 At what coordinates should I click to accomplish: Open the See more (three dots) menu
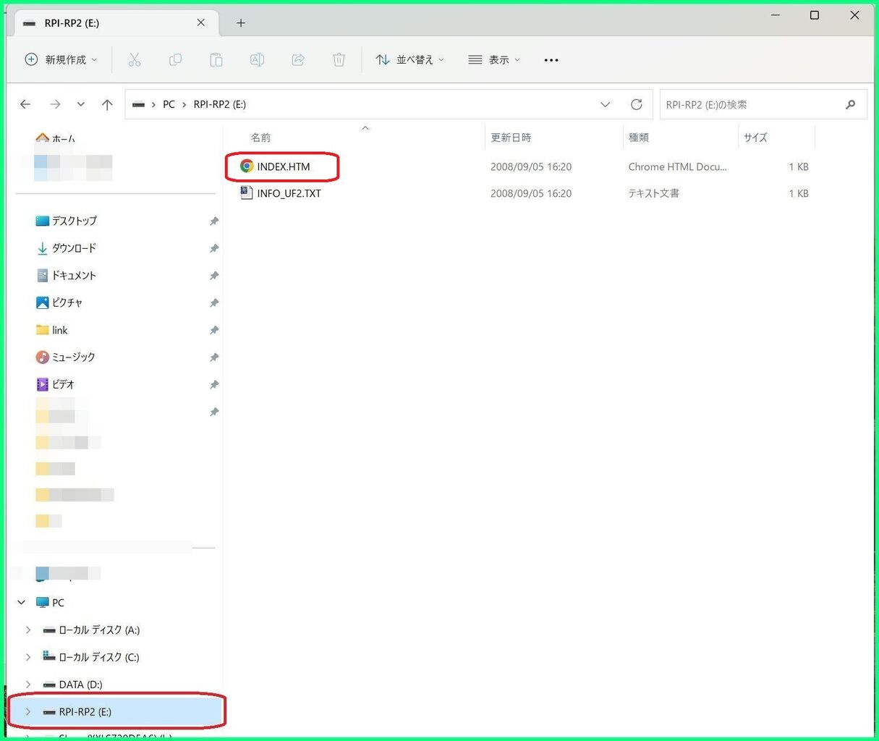click(x=551, y=60)
